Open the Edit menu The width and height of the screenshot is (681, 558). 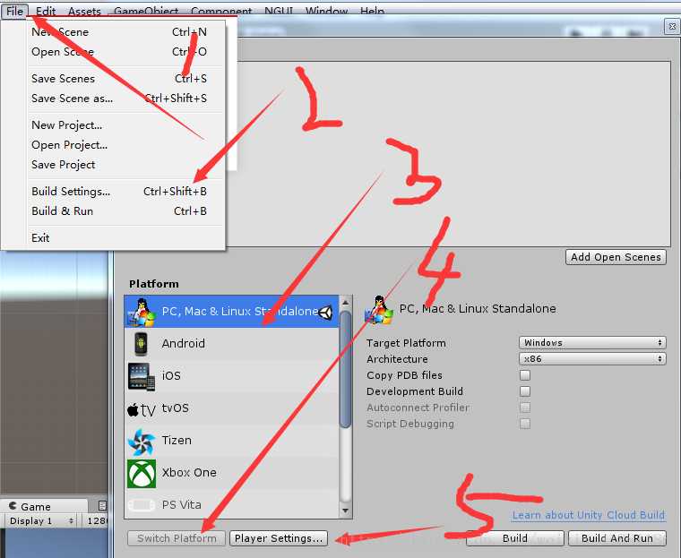click(46, 11)
